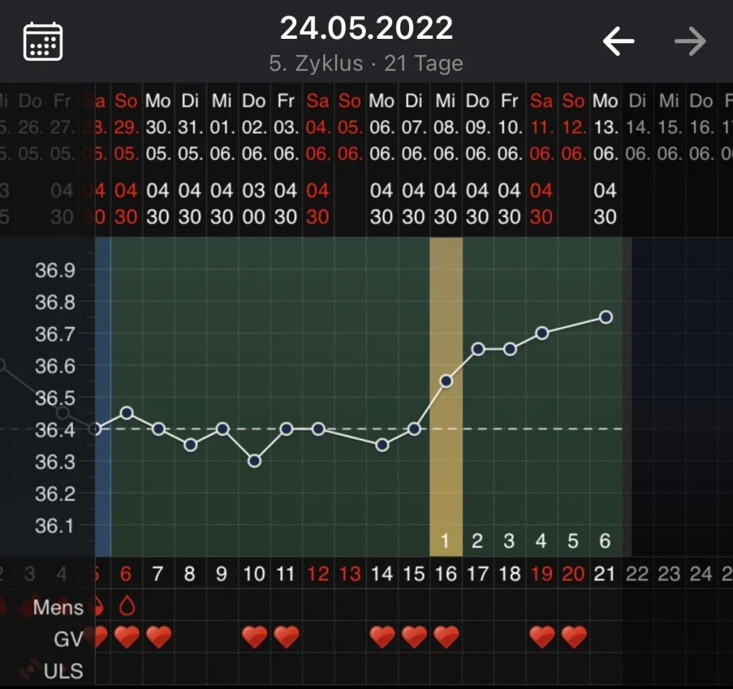The image size is (733, 689).
Task: Tap high-temperature count '6' at day 21
Action: pyautogui.click(x=605, y=541)
